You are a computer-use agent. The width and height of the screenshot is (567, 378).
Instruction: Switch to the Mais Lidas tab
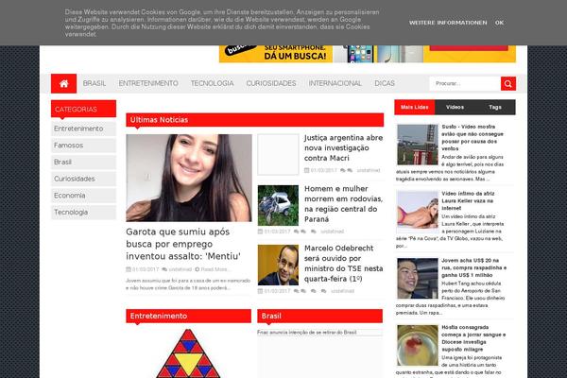point(415,107)
